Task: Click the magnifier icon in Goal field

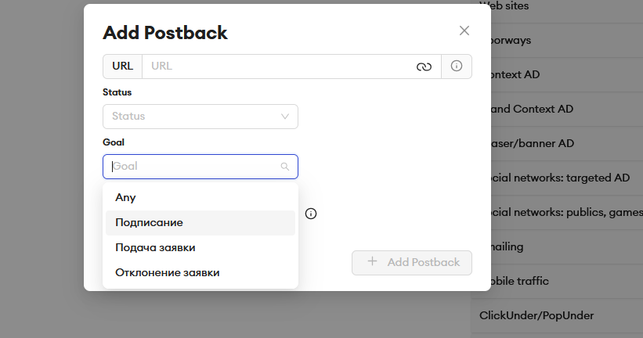Action: click(284, 167)
